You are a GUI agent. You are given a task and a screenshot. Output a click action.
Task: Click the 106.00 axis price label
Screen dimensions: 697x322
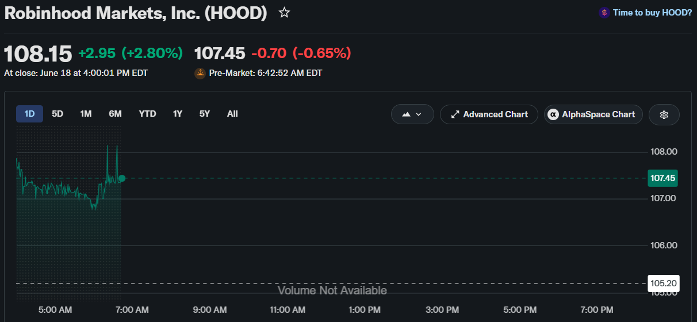(x=664, y=246)
